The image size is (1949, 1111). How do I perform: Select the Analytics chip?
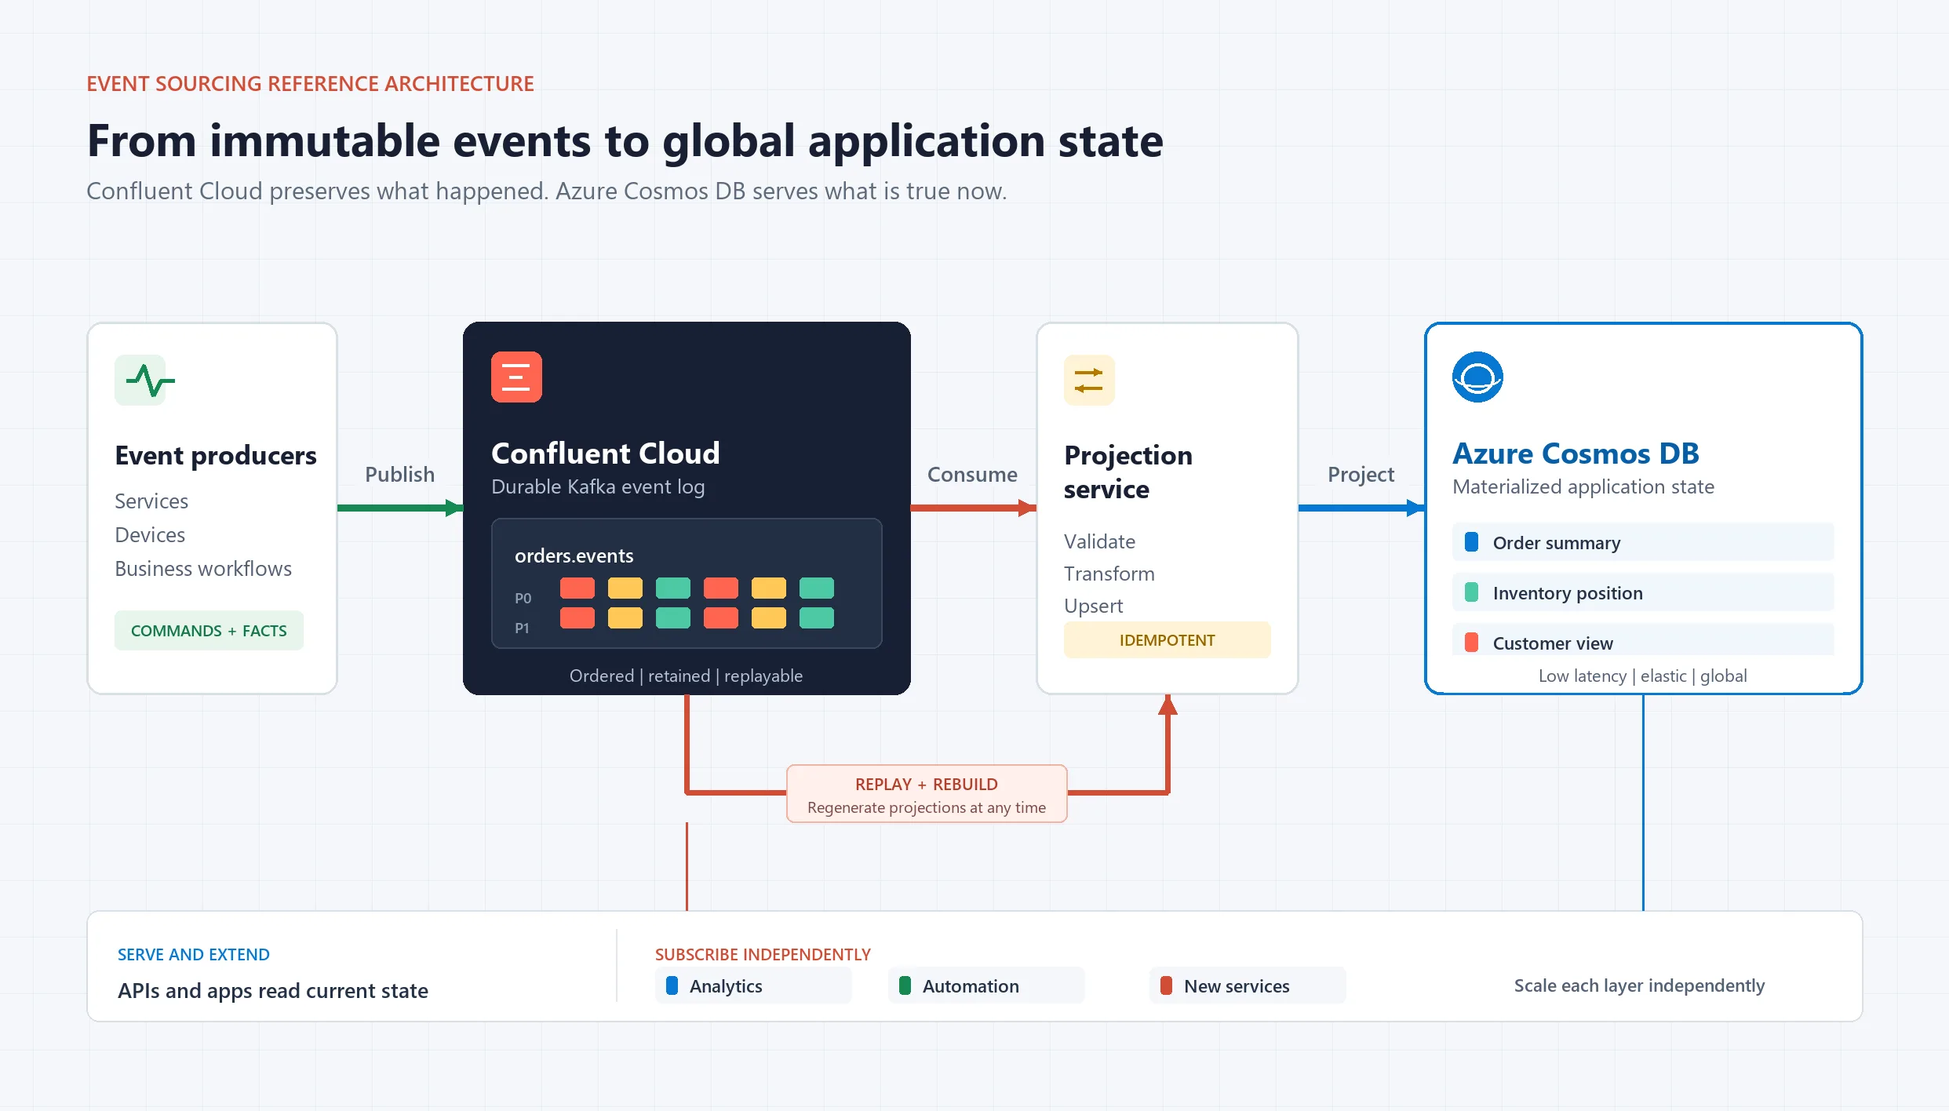pyautogui.click(x=753, y=985)
